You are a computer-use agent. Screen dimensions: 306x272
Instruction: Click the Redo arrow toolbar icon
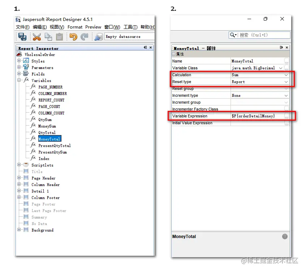click(x=85, y=37)
